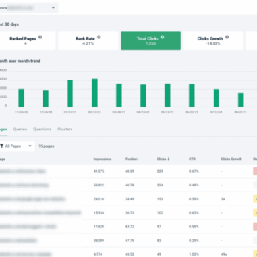Click the Clicks sort arrow icon
The width and height of the screenshot is (257, 257).
(169, 159)
